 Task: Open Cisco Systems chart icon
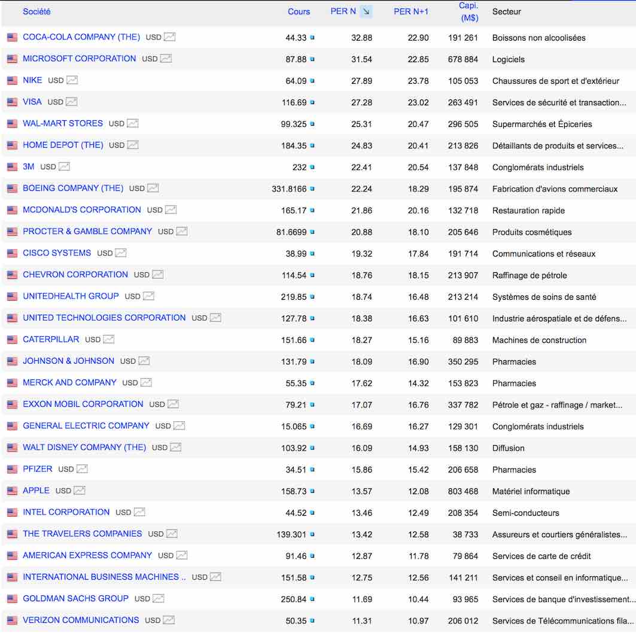(121, 252)
